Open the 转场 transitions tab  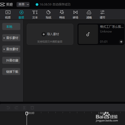[x=75, y=14]
